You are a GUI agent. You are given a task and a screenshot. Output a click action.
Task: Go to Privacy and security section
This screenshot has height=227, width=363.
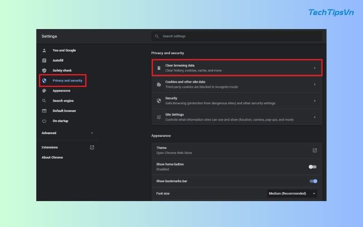click(x=67, y=81)
